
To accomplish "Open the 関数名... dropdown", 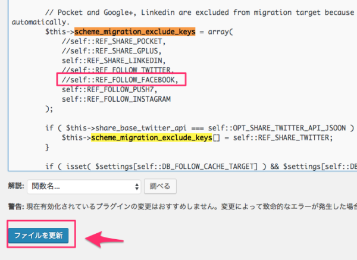I will coord(84,186).
